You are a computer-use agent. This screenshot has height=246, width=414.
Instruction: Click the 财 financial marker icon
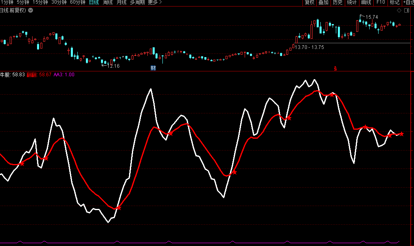point(153,68)
